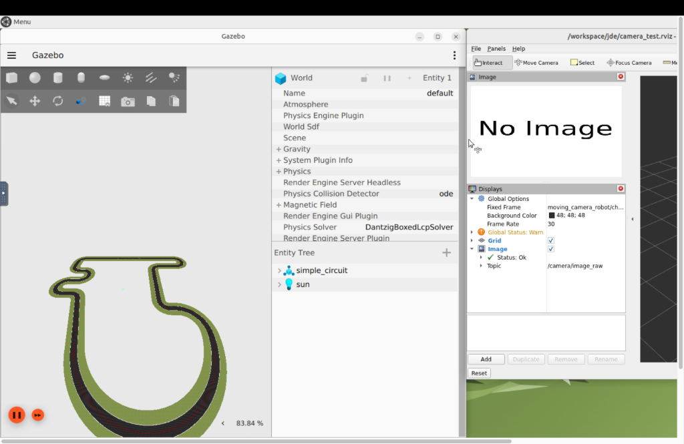
Task: Select the translate mode tool
Action: click(35, 101)
